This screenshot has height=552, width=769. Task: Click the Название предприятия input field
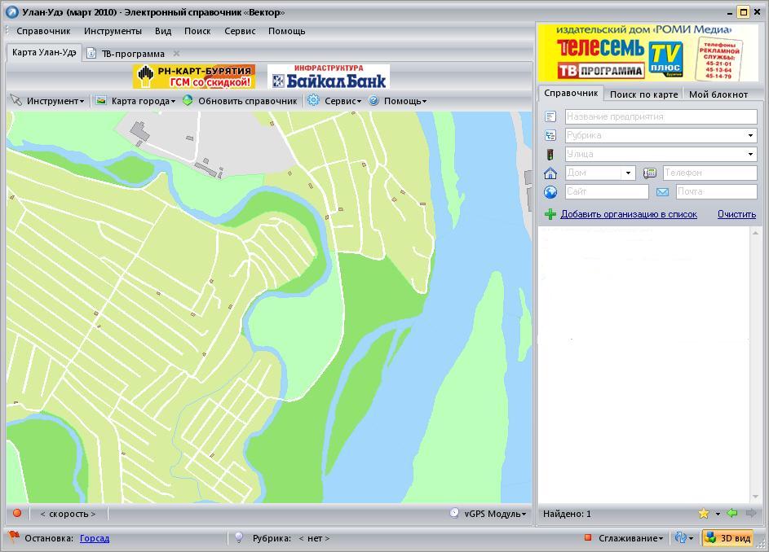click(x=661, y=116)
